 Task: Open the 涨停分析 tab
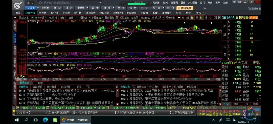91,13
